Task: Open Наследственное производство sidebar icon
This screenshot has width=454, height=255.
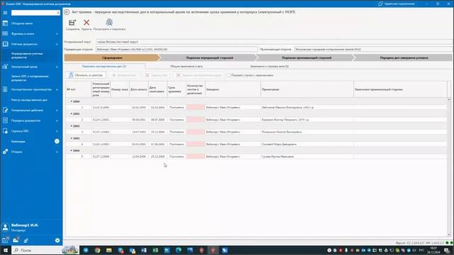Action: coord(5,89)
